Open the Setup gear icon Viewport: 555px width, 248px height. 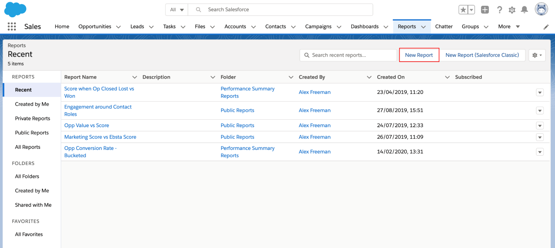[x=512, y=10]
